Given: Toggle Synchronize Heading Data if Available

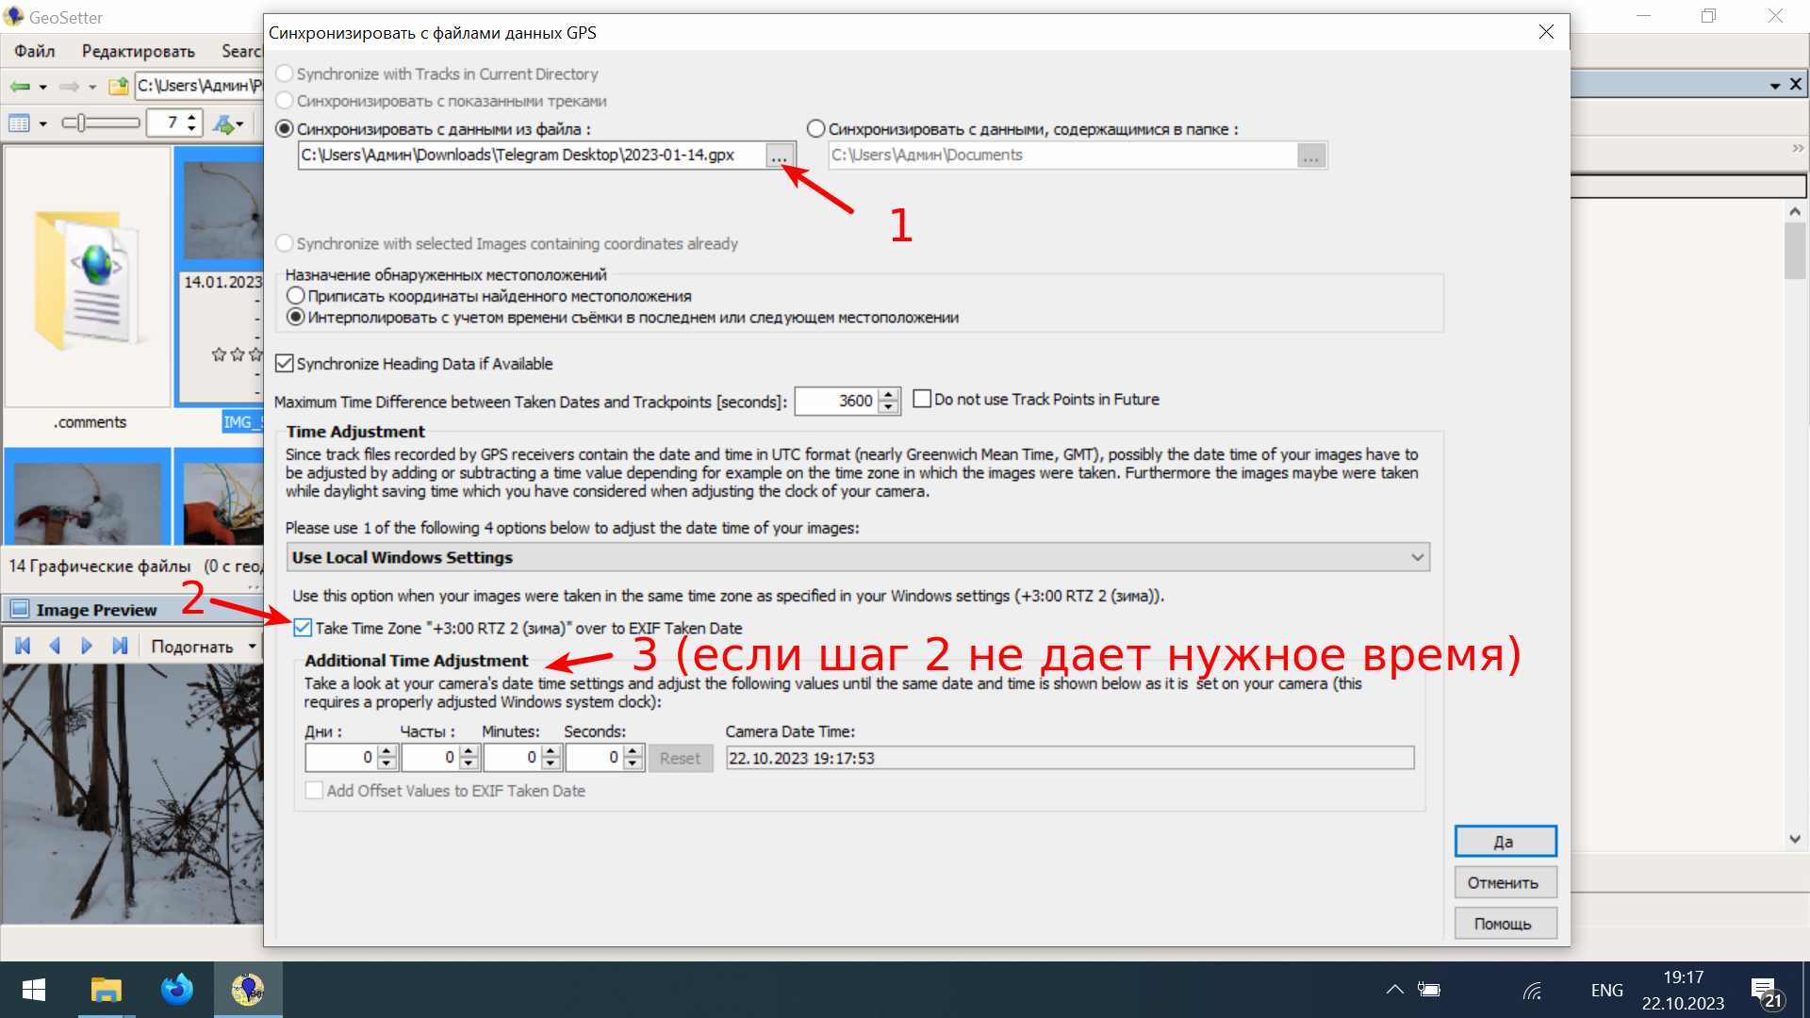Looking at the screenshot, I should [x=284, y=363].
